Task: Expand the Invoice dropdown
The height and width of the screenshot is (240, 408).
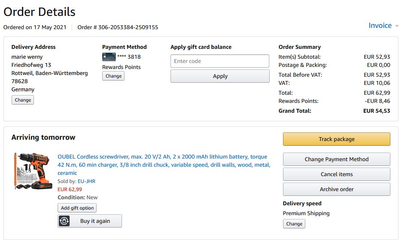Action: pos(380,26)
